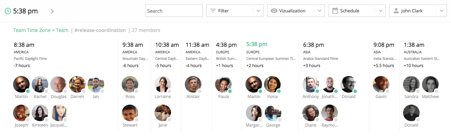Select the 1:38 am Australia time header

tap(414, 45)
